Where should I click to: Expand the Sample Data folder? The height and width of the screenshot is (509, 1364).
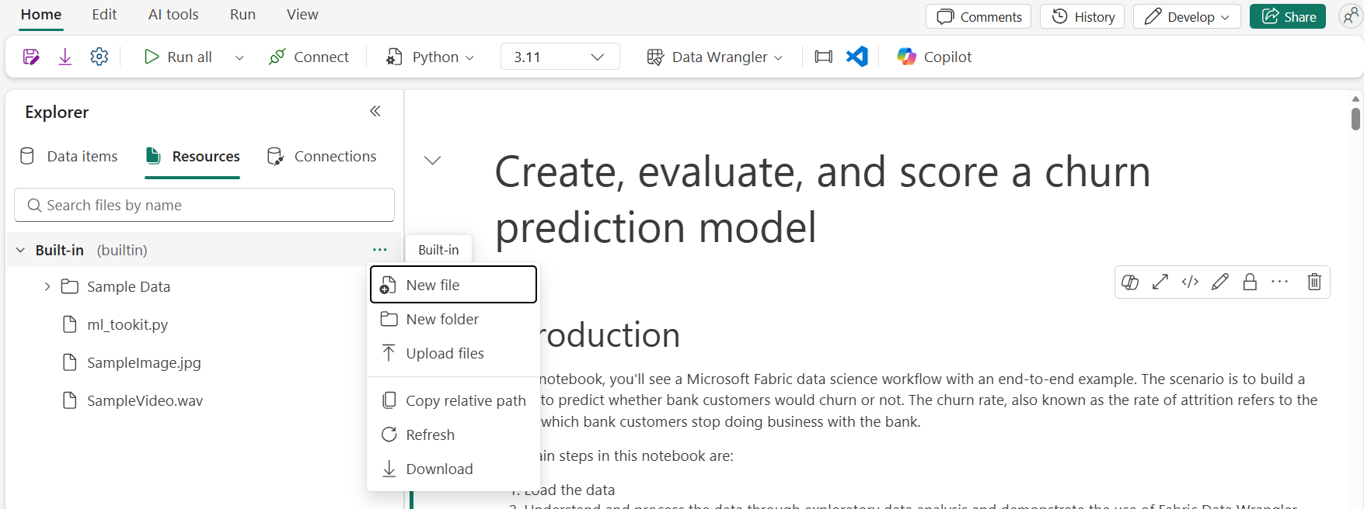[47, 286]
